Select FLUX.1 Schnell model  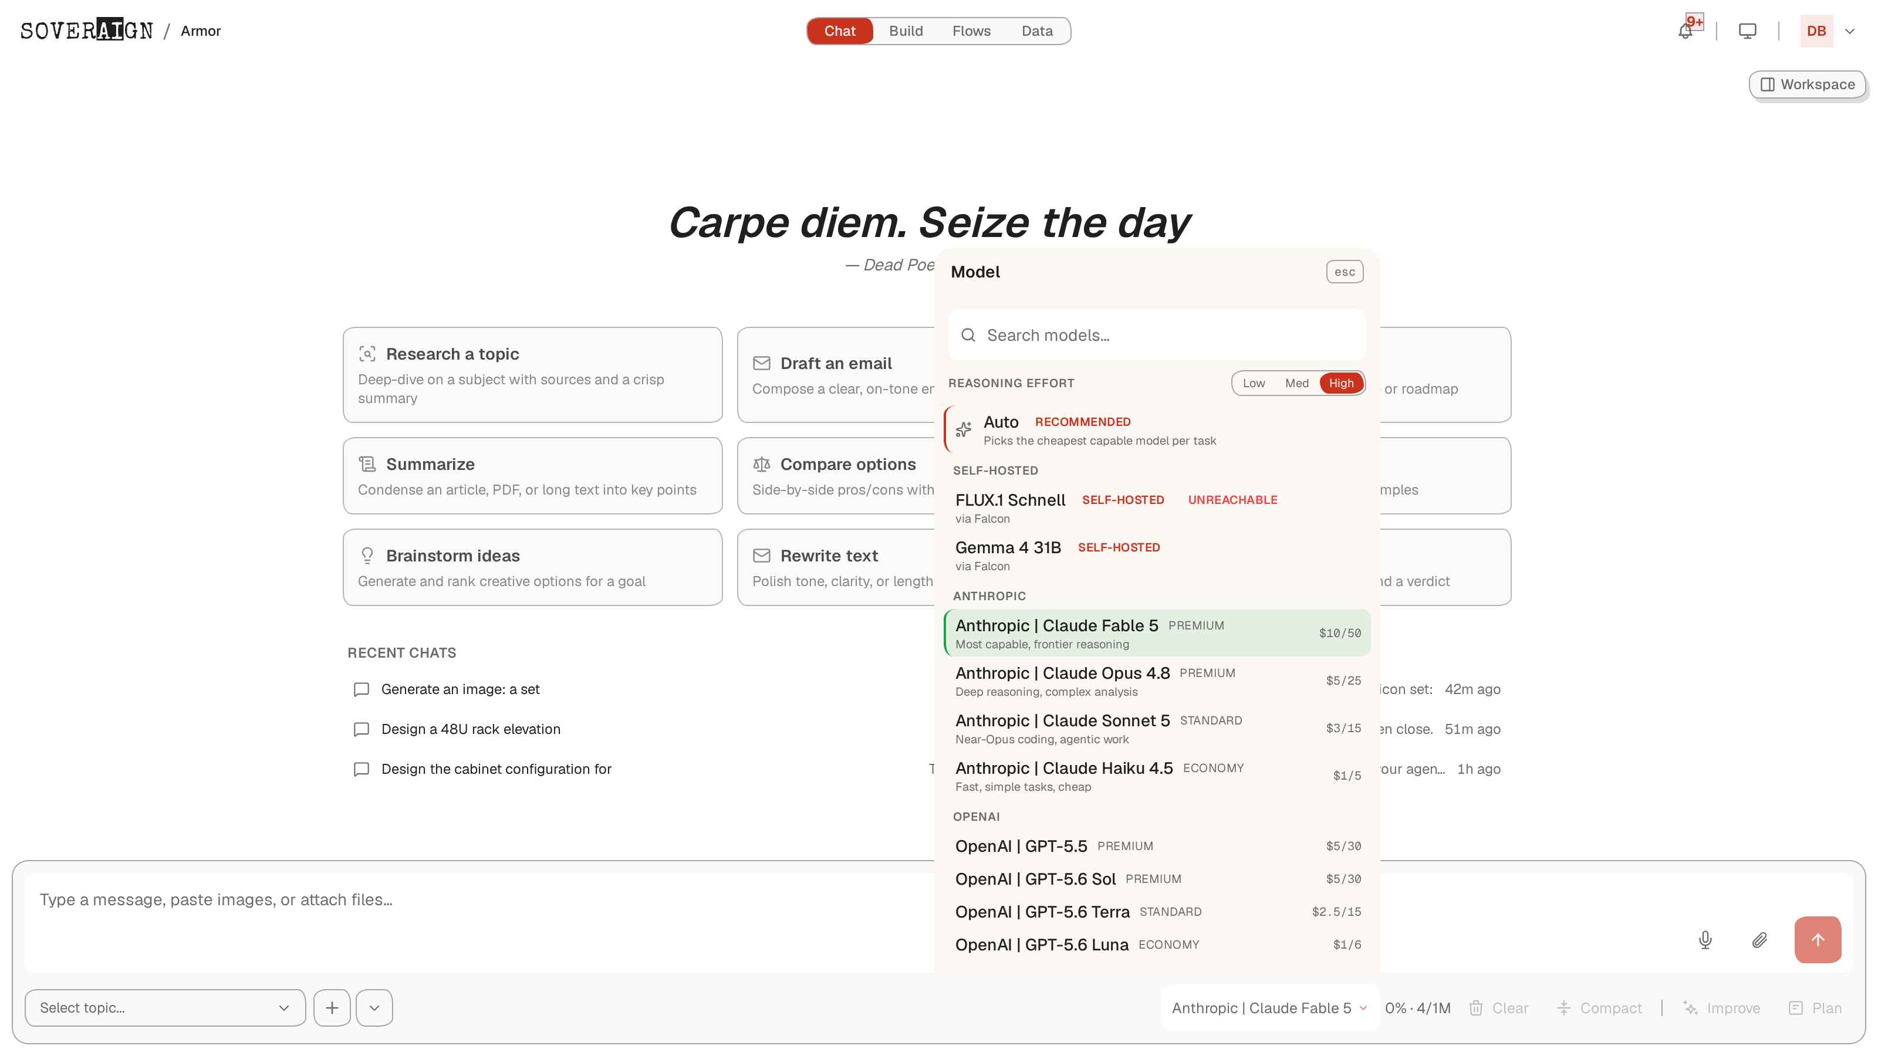[x=1156, y=508]
